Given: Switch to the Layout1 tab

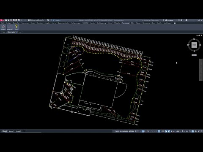Looking at the screenshot, I should [x=11, y=131].
